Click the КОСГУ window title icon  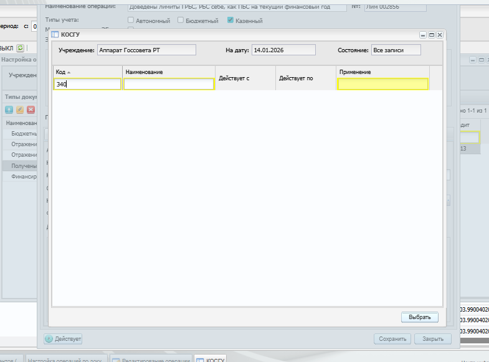[x=55, y=35]
